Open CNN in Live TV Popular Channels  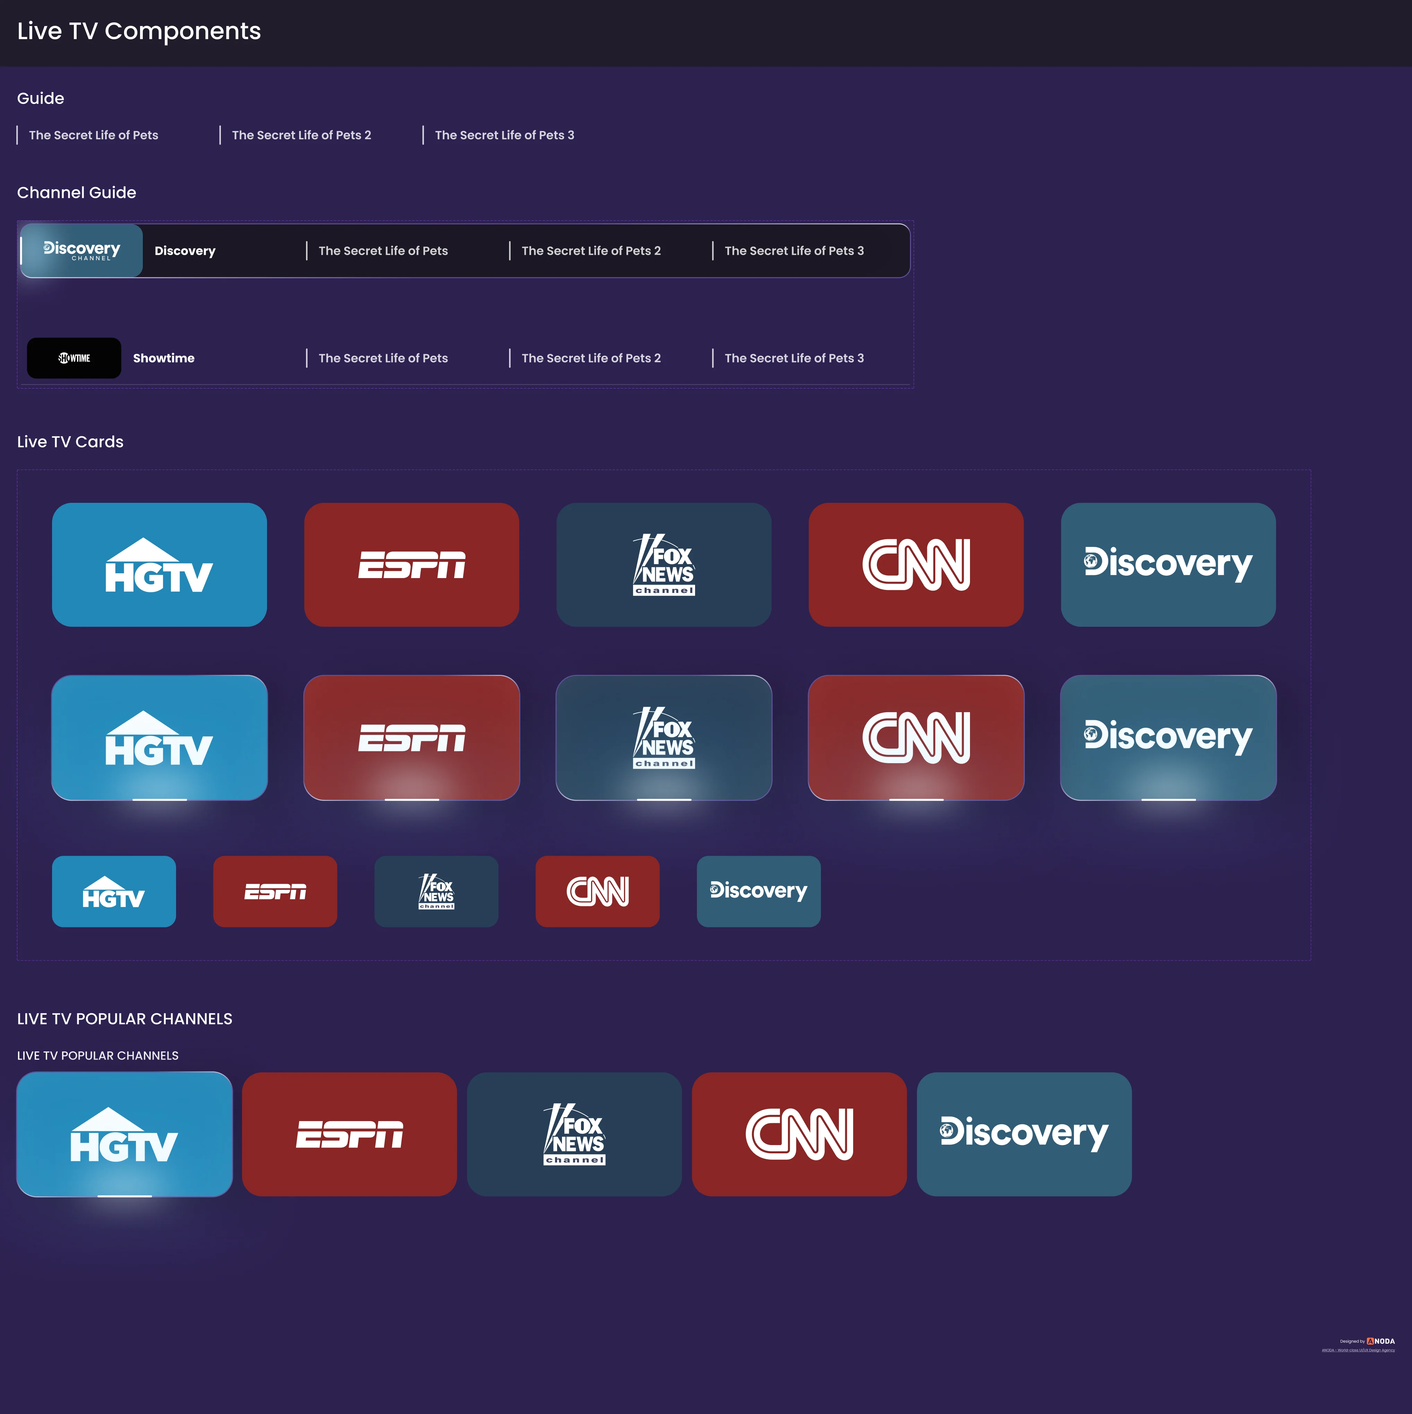point(799,1134)
